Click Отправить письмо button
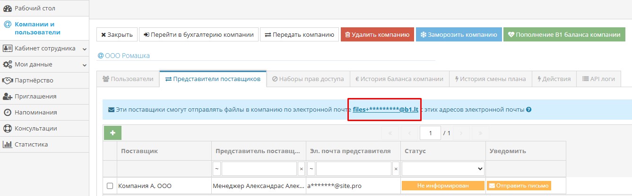Viewport: 632px width, 196px height. 519,186
